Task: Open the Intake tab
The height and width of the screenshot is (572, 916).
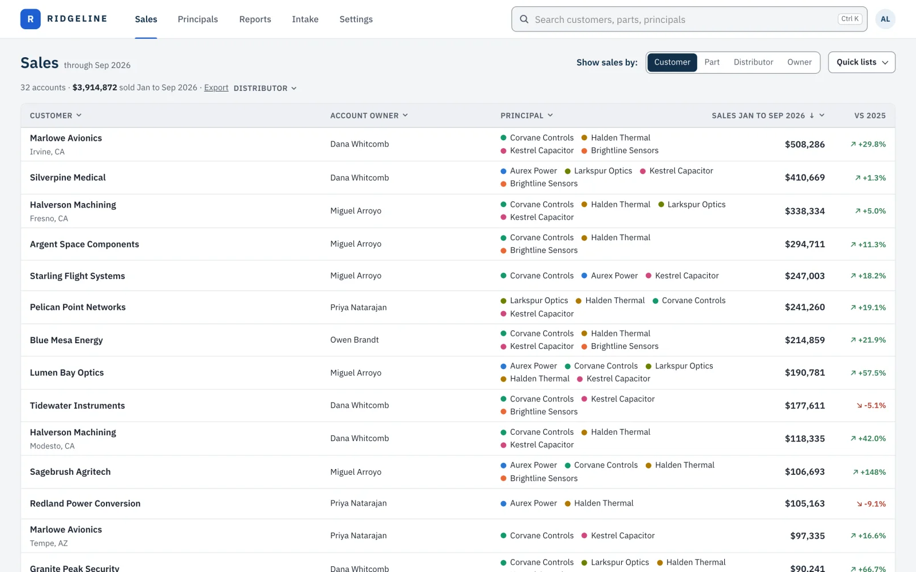Action: click(x=305, y=19)
